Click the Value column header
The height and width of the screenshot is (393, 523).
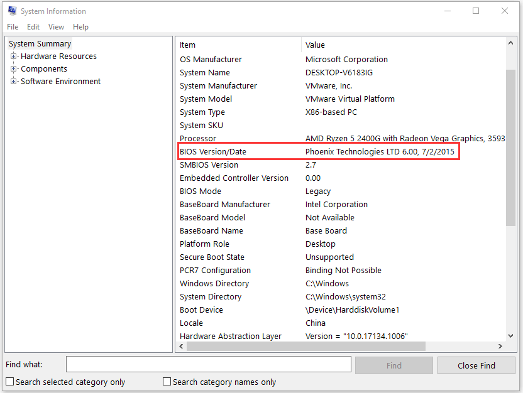[404, 45]
